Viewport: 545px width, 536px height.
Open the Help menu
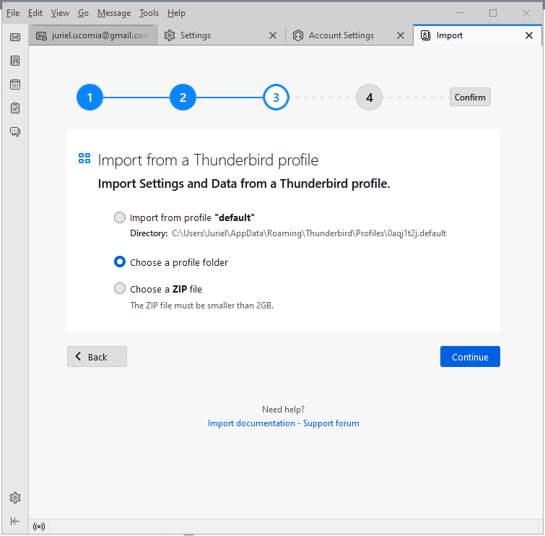[176, 13]
